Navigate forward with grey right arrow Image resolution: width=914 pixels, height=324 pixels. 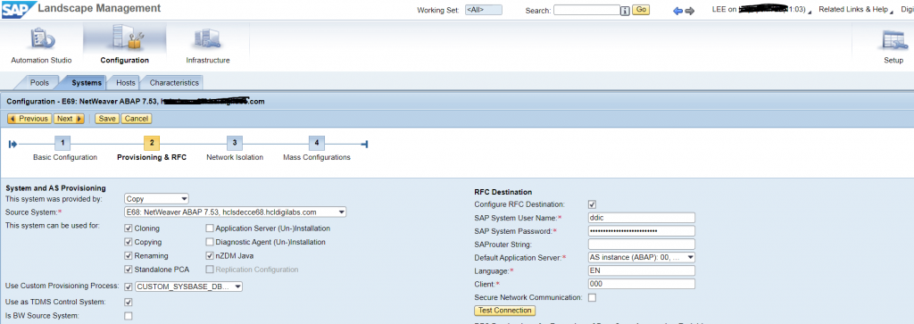coord(690,11)
